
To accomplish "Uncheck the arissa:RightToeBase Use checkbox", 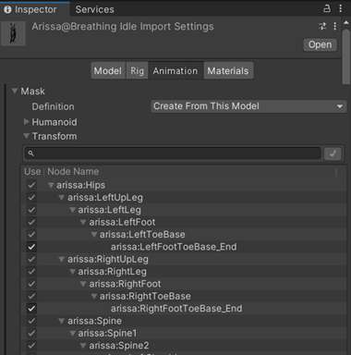I will (x=31, y=296).
